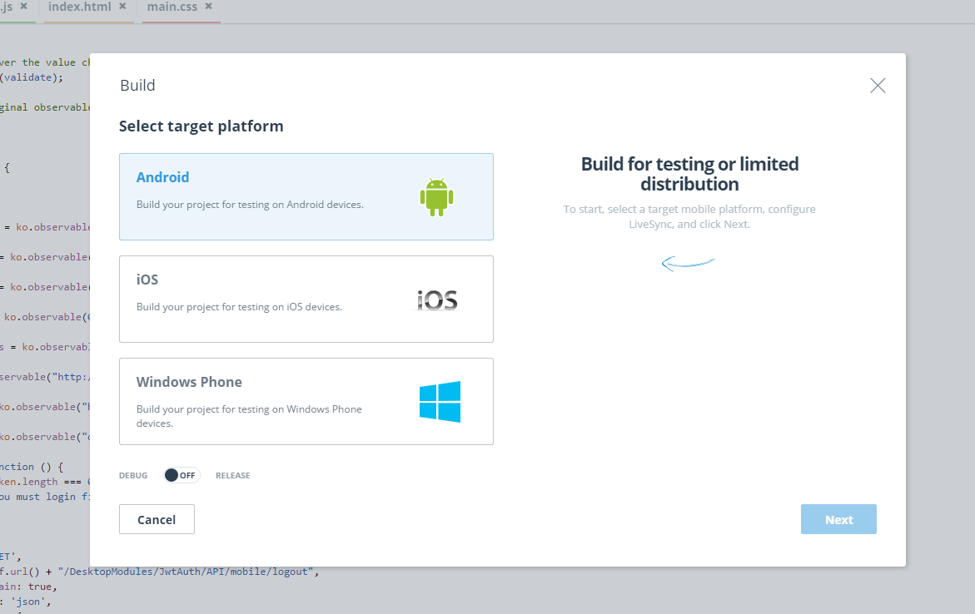Click the logout URL code line
Screen dimensions: 975x614
click(160, 572)
